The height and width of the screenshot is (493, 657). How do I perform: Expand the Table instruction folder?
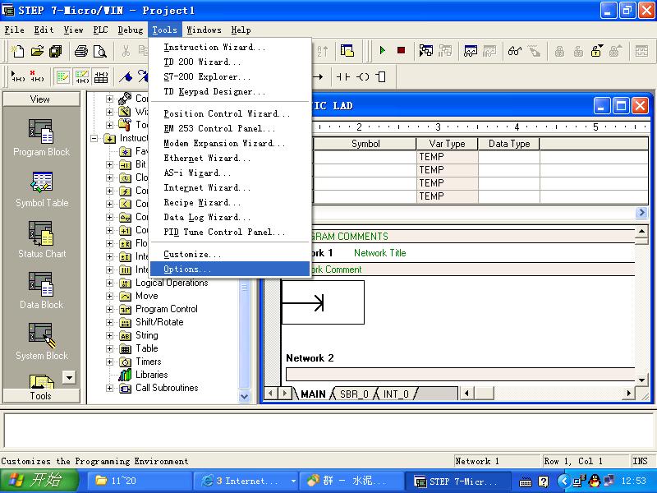(109, 348)
